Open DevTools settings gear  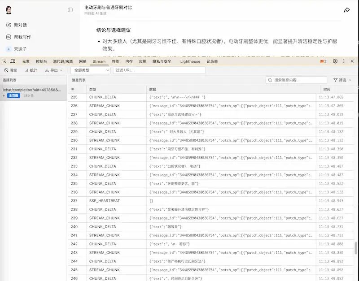pyautogui.click(x=335, y=61)
